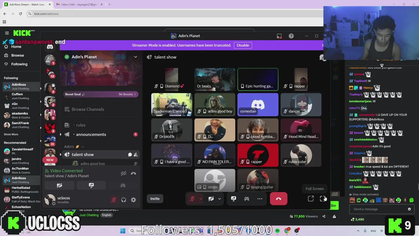Toggle deafen headphones in user panel
Image resolution: width=419 pixels, height=236 pixels.
[123, 200]
